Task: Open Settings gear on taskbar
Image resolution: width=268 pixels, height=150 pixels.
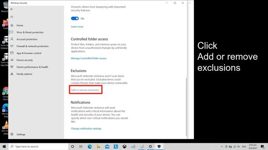Action: (150, 146)
